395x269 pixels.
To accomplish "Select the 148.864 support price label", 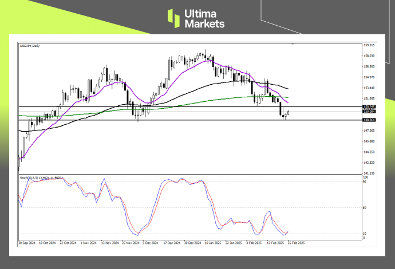I will 368,120.
